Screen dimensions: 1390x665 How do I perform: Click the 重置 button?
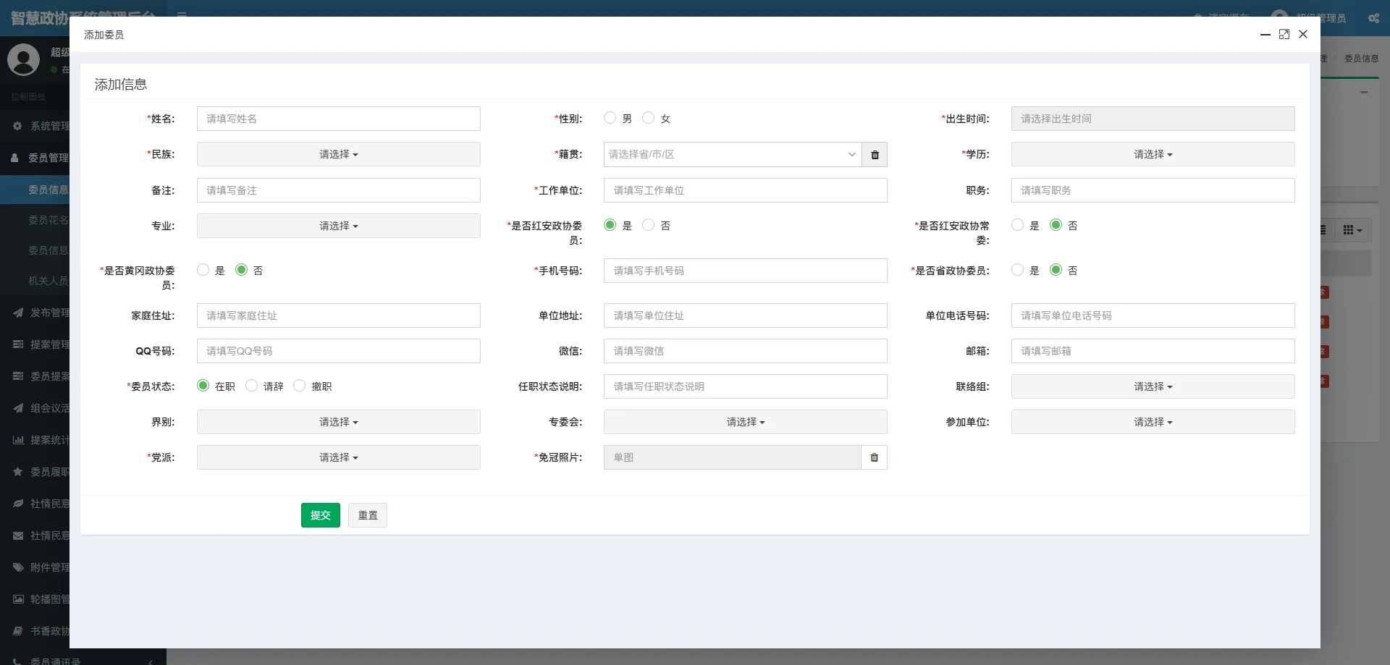click(x=368, y=515)
